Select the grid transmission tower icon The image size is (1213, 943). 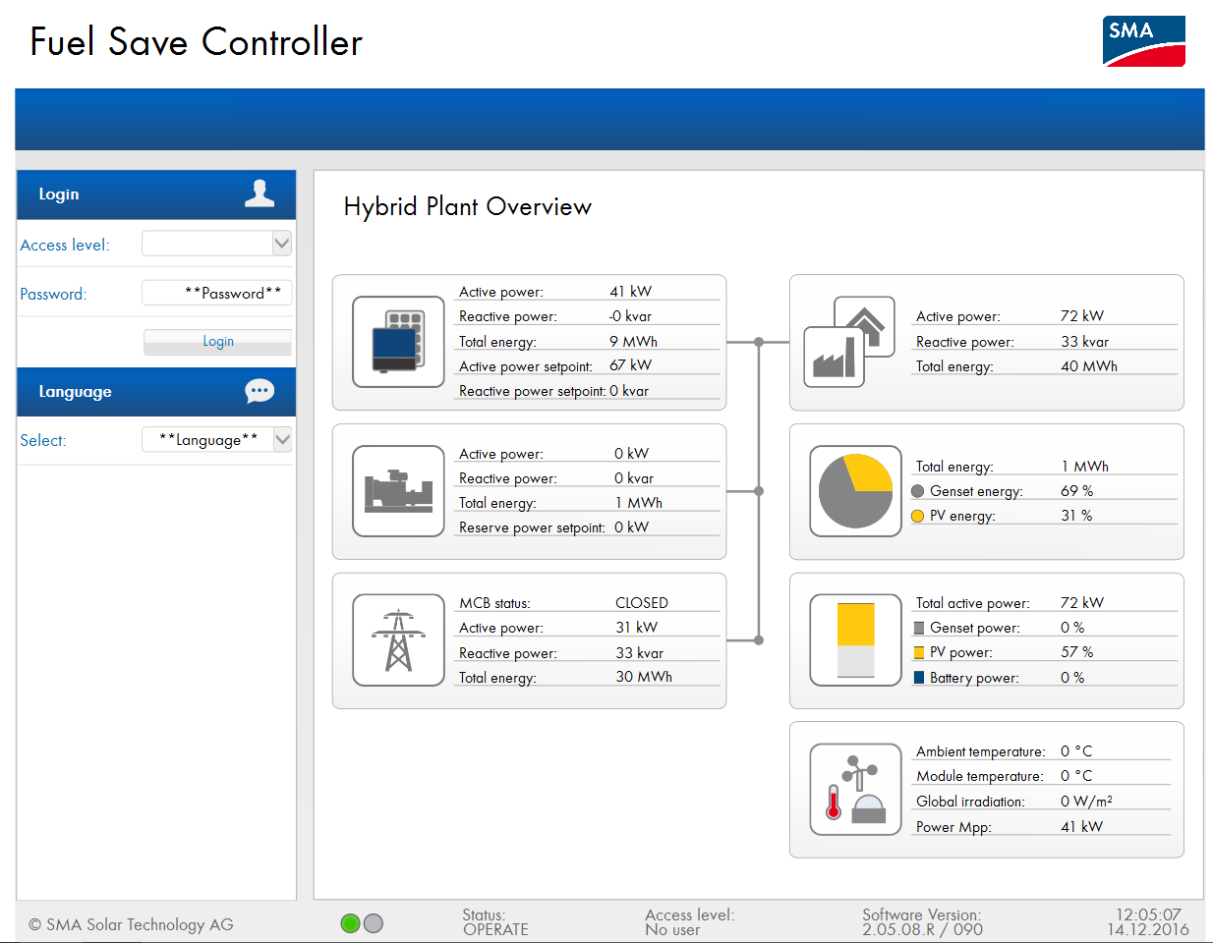(398, 640)
